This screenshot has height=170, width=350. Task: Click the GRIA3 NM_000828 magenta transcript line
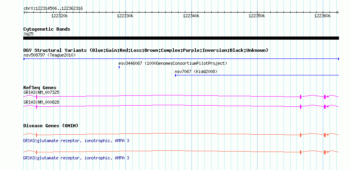181,106
